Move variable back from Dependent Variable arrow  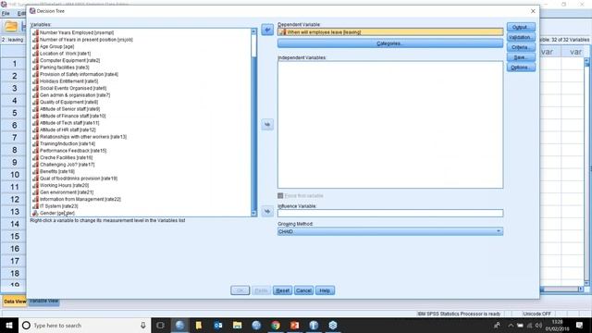[267, 30]
